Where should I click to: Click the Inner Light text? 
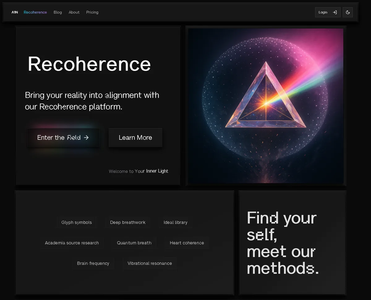(x=157, y=171)
